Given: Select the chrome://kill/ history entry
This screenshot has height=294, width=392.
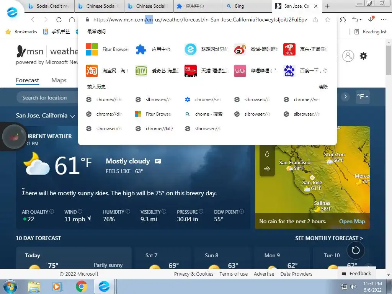Looking at the screenshot, I should [155, 129].
